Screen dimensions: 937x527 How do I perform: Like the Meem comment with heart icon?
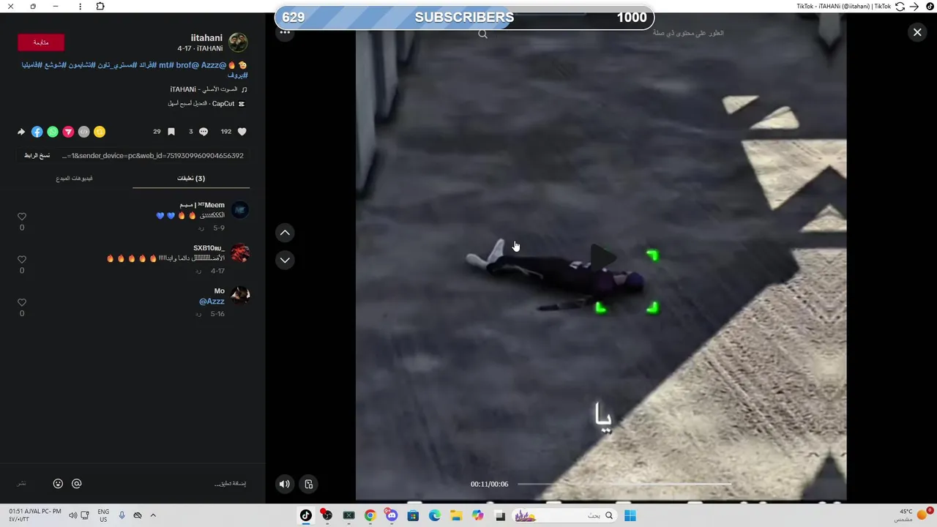point(22,217)
